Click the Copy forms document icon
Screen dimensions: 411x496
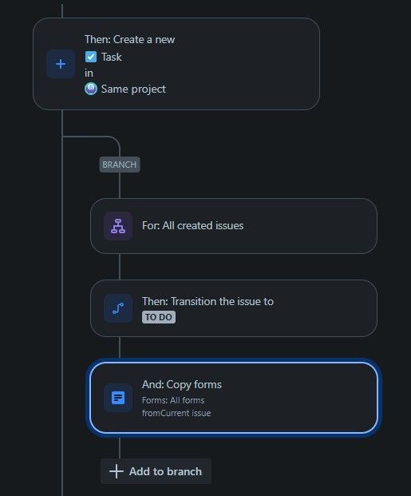click(x=118, y=398)
